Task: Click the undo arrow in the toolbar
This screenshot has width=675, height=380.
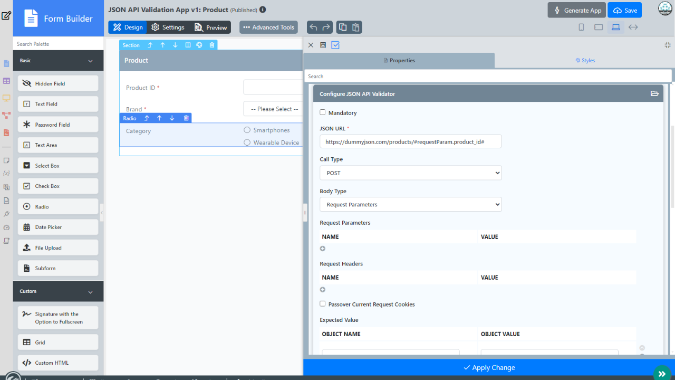Action: (314, 27)
